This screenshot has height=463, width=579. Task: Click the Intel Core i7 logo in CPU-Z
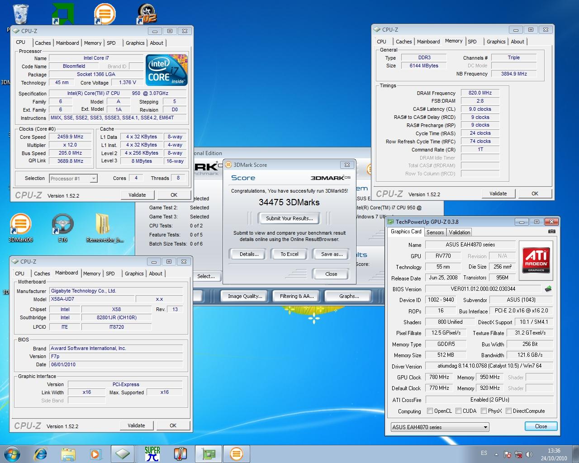(x=166, y=70)
